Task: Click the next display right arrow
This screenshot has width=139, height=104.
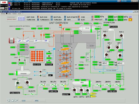Action: 16,100
